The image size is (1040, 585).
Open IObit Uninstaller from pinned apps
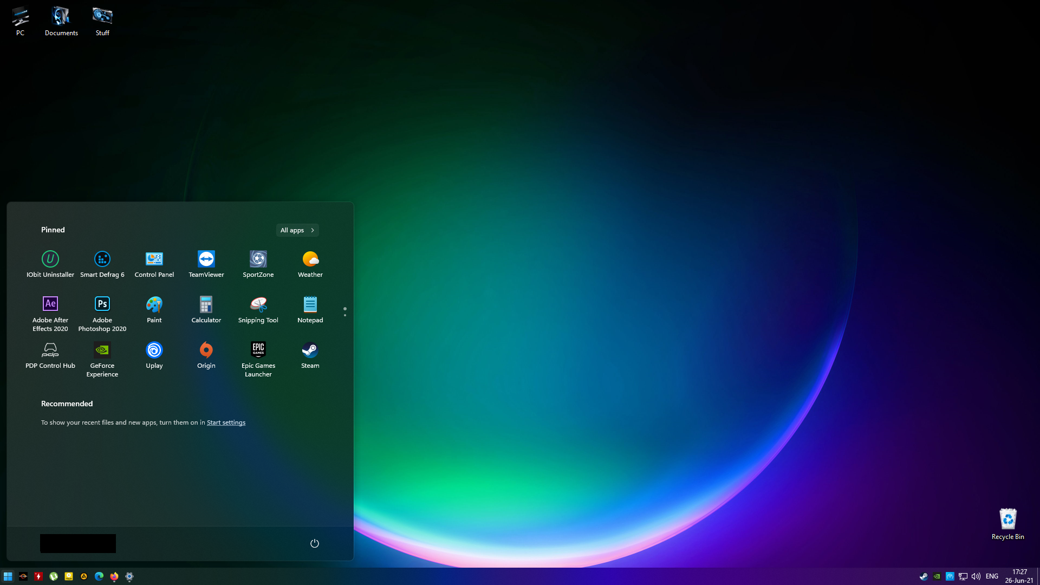point(50,264)
